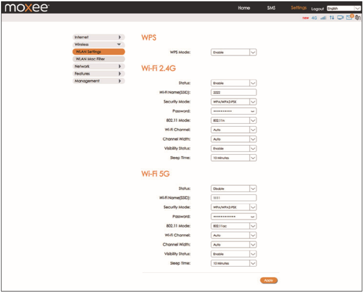The image size is (364, 292).
Task: Click the 'WPS Mode:' label
Action: [x=180, y=53]
